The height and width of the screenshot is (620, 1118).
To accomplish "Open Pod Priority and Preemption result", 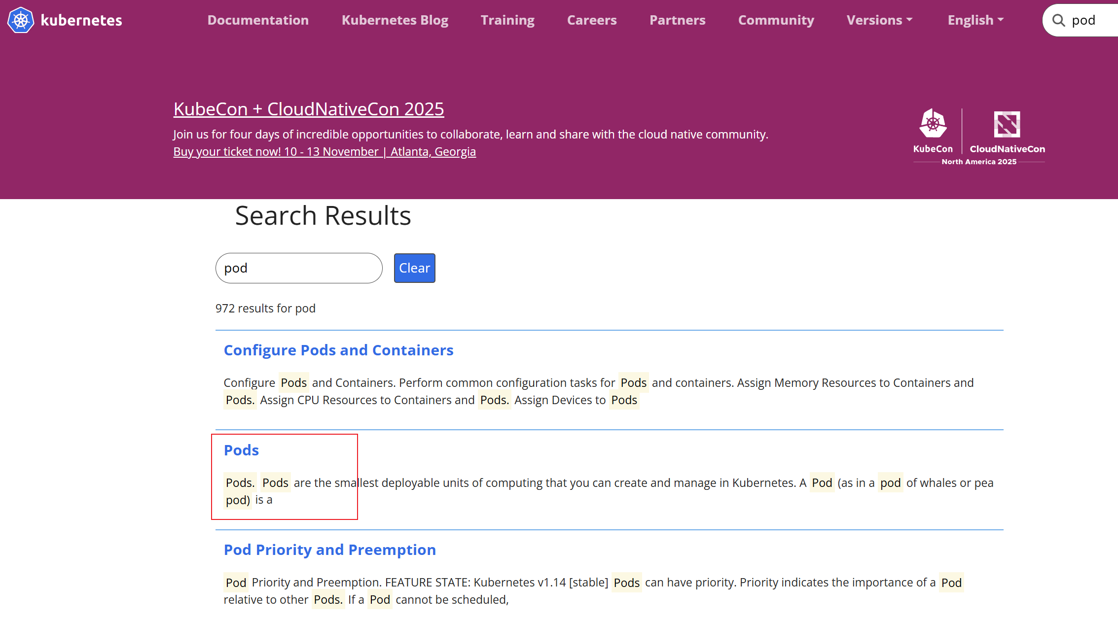I will (329, 550).
